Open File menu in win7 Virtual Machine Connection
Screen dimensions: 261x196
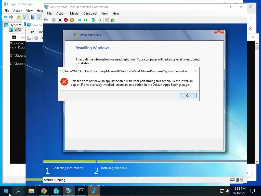coord(49,14)
